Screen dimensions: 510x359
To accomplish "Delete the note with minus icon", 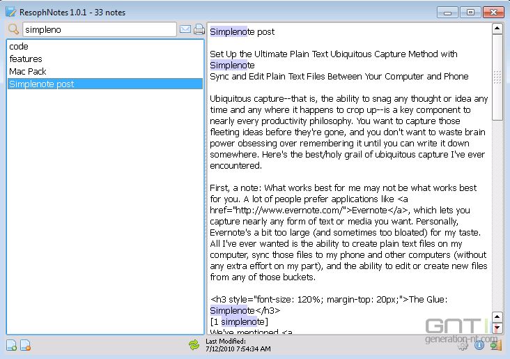I will click(25, 345).
